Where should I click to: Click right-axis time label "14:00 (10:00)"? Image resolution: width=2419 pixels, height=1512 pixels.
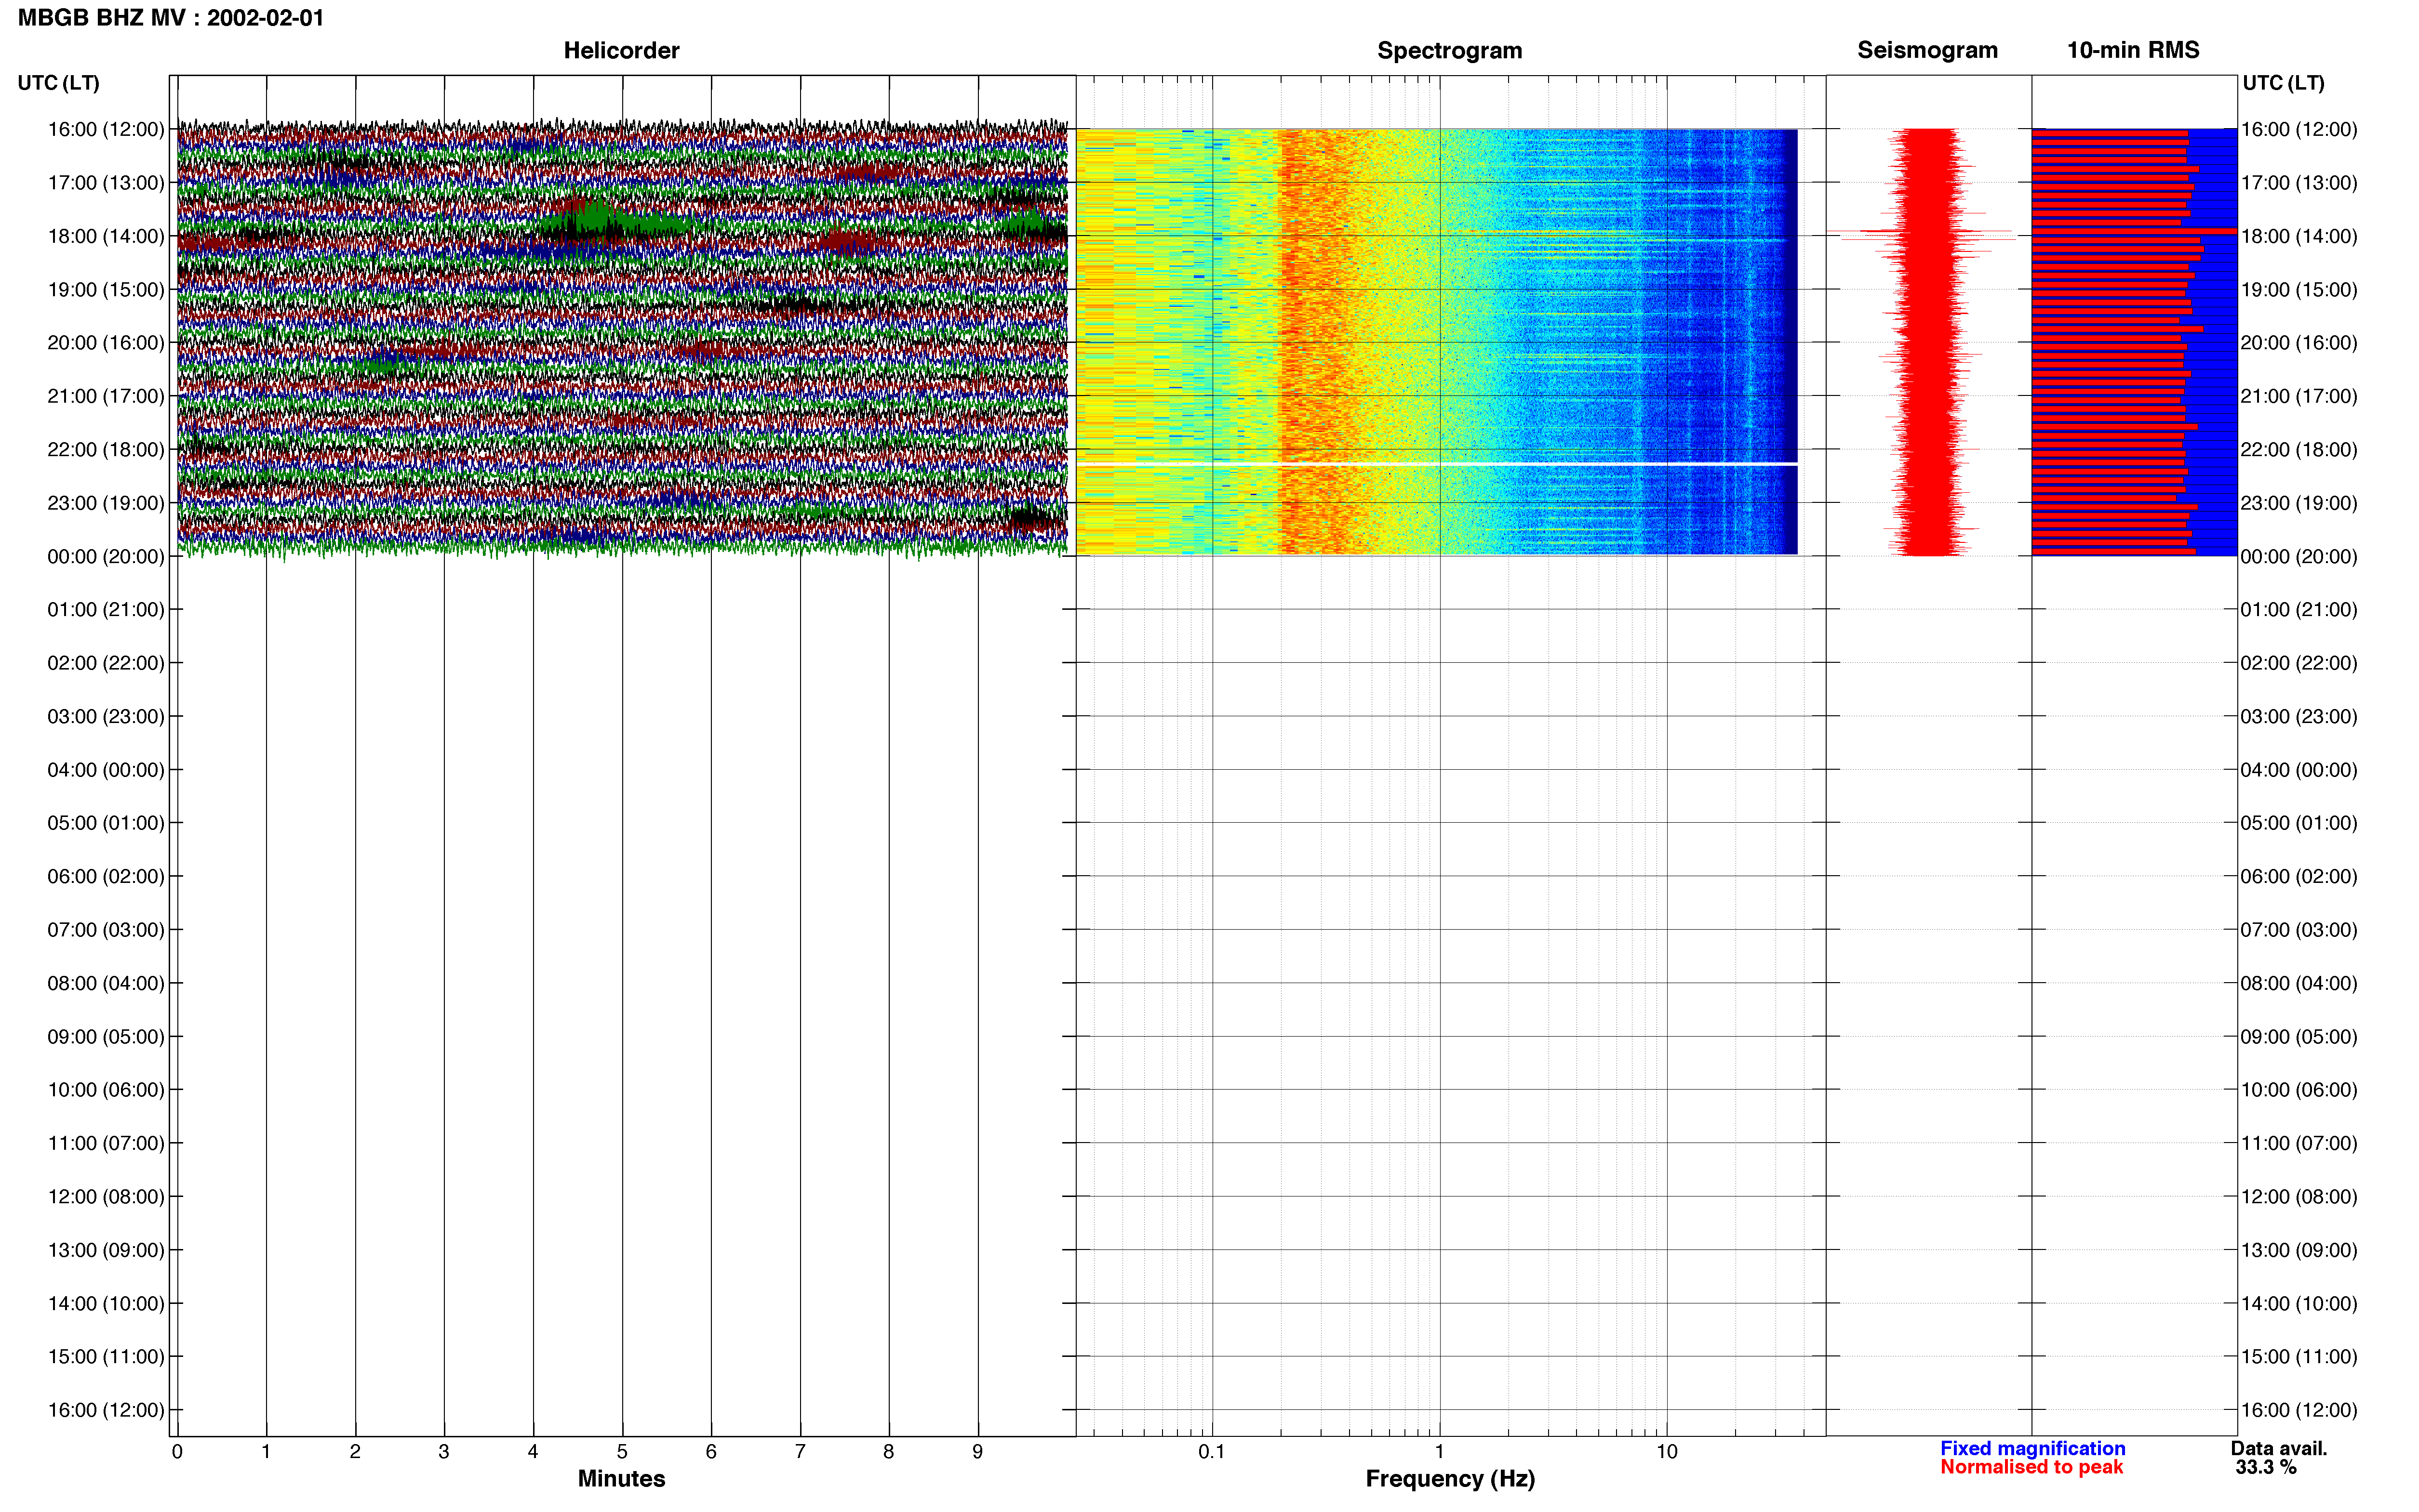2299,1304
